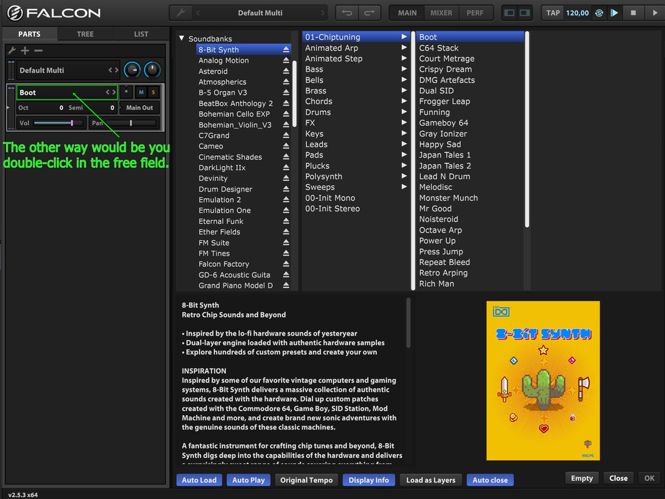Click previous-preset arrow beside Default Multi title

(198, 12)
